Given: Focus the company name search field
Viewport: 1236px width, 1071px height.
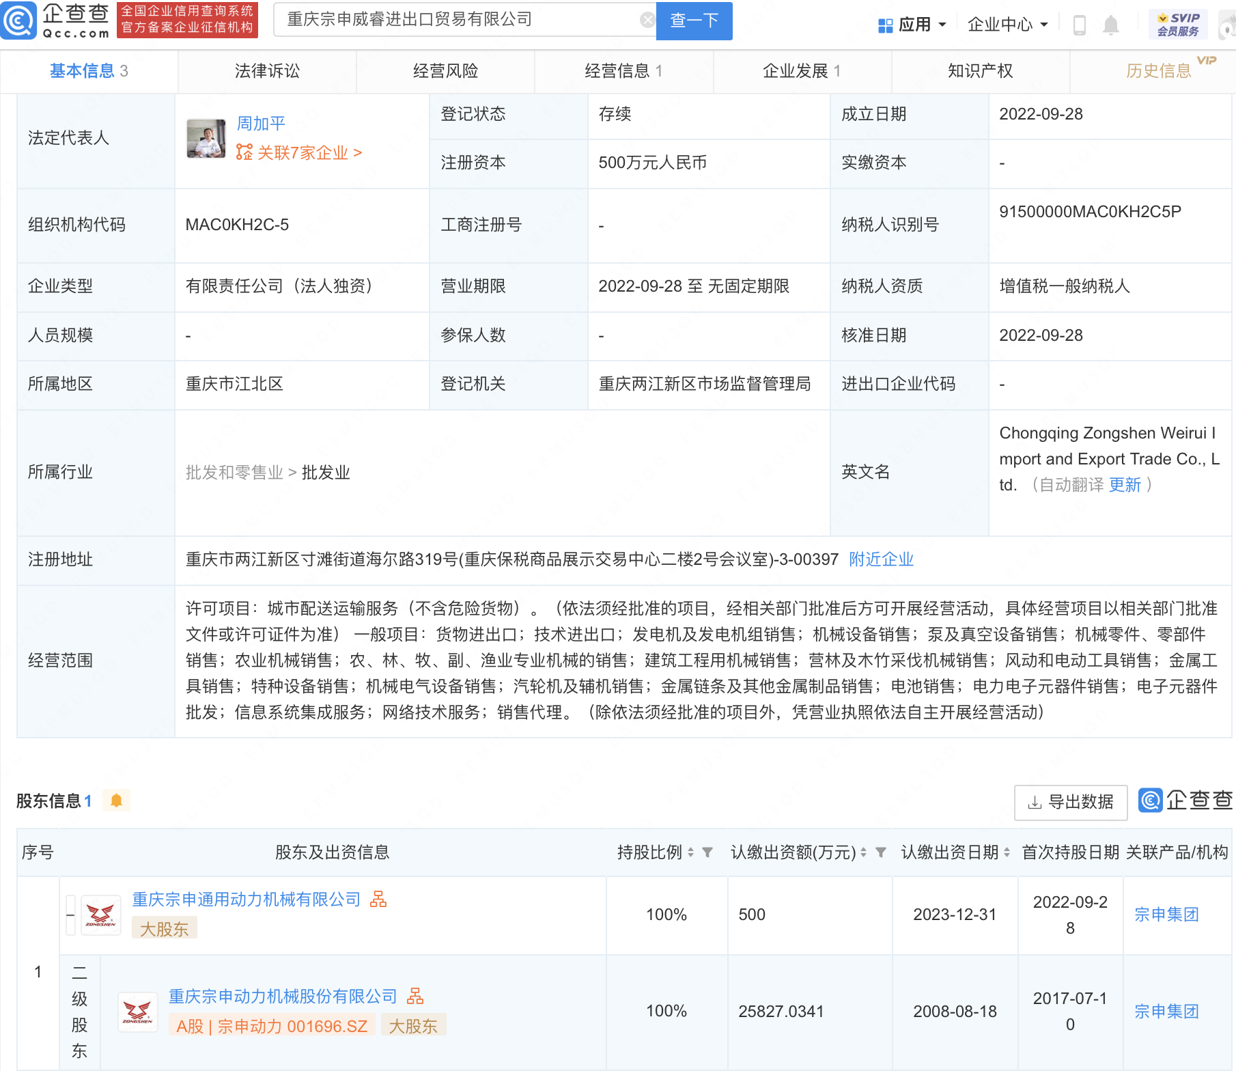Looking at the screenshot, I should coord(463,20).
